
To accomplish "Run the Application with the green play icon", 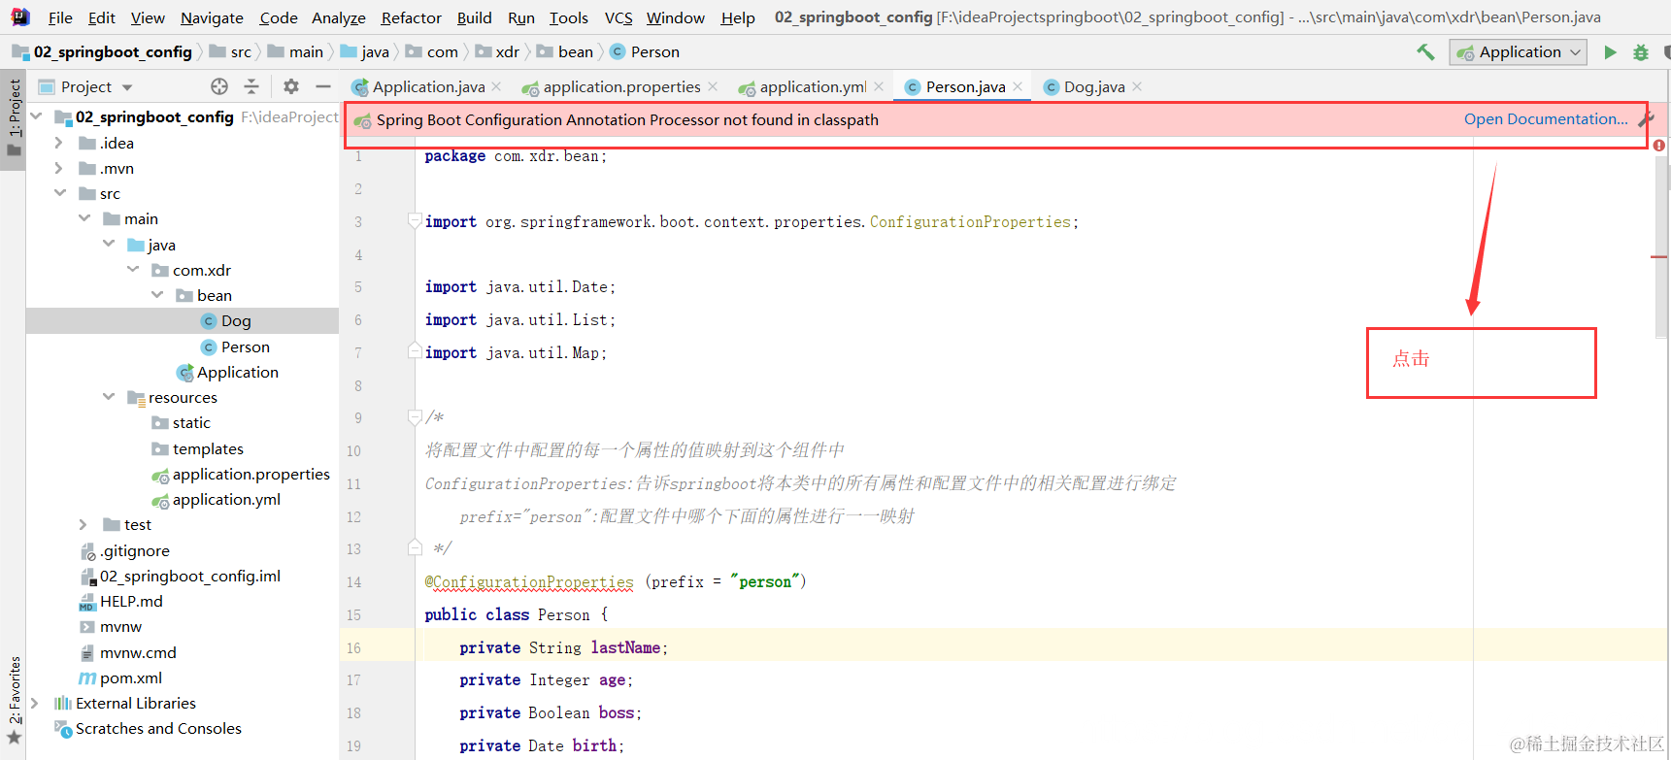I will (x=1610, y=52).
